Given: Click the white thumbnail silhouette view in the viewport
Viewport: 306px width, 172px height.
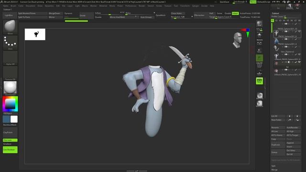Looking at the screenshot, I should pos(35,34).
